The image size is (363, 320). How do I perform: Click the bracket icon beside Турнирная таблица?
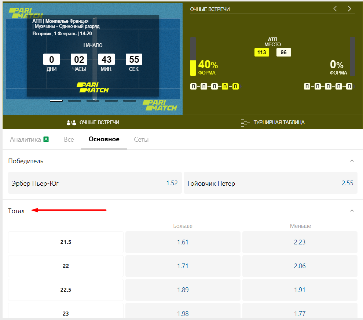(245, 123)
